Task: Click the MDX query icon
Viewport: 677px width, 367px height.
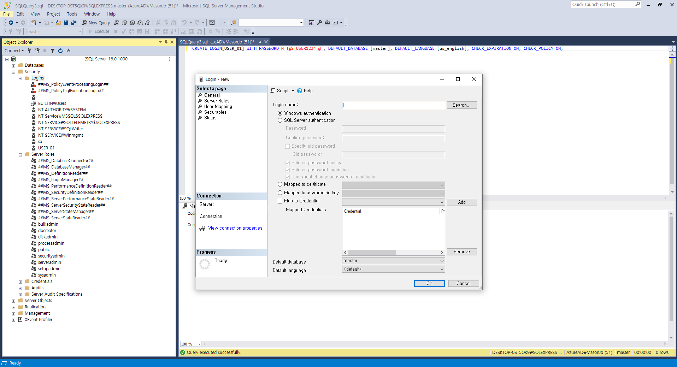Action: [x=124, y=23]
